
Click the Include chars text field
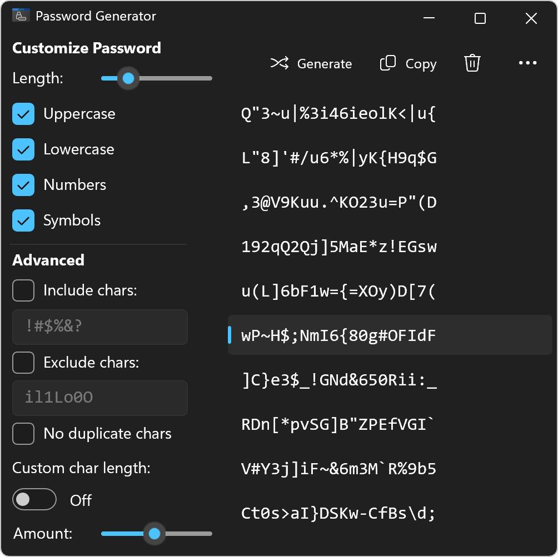[100, 327]
